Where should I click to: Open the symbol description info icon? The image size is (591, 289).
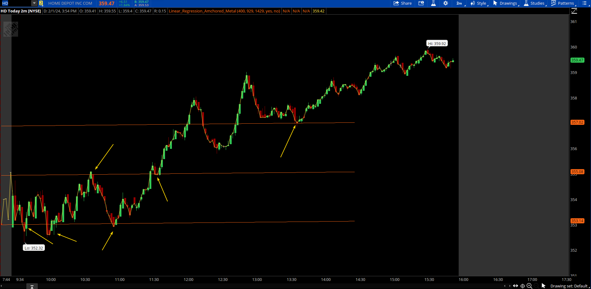(421, 3)
